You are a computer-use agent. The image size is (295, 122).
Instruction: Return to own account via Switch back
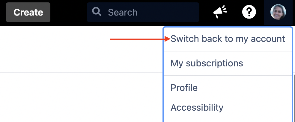point(228,39)
